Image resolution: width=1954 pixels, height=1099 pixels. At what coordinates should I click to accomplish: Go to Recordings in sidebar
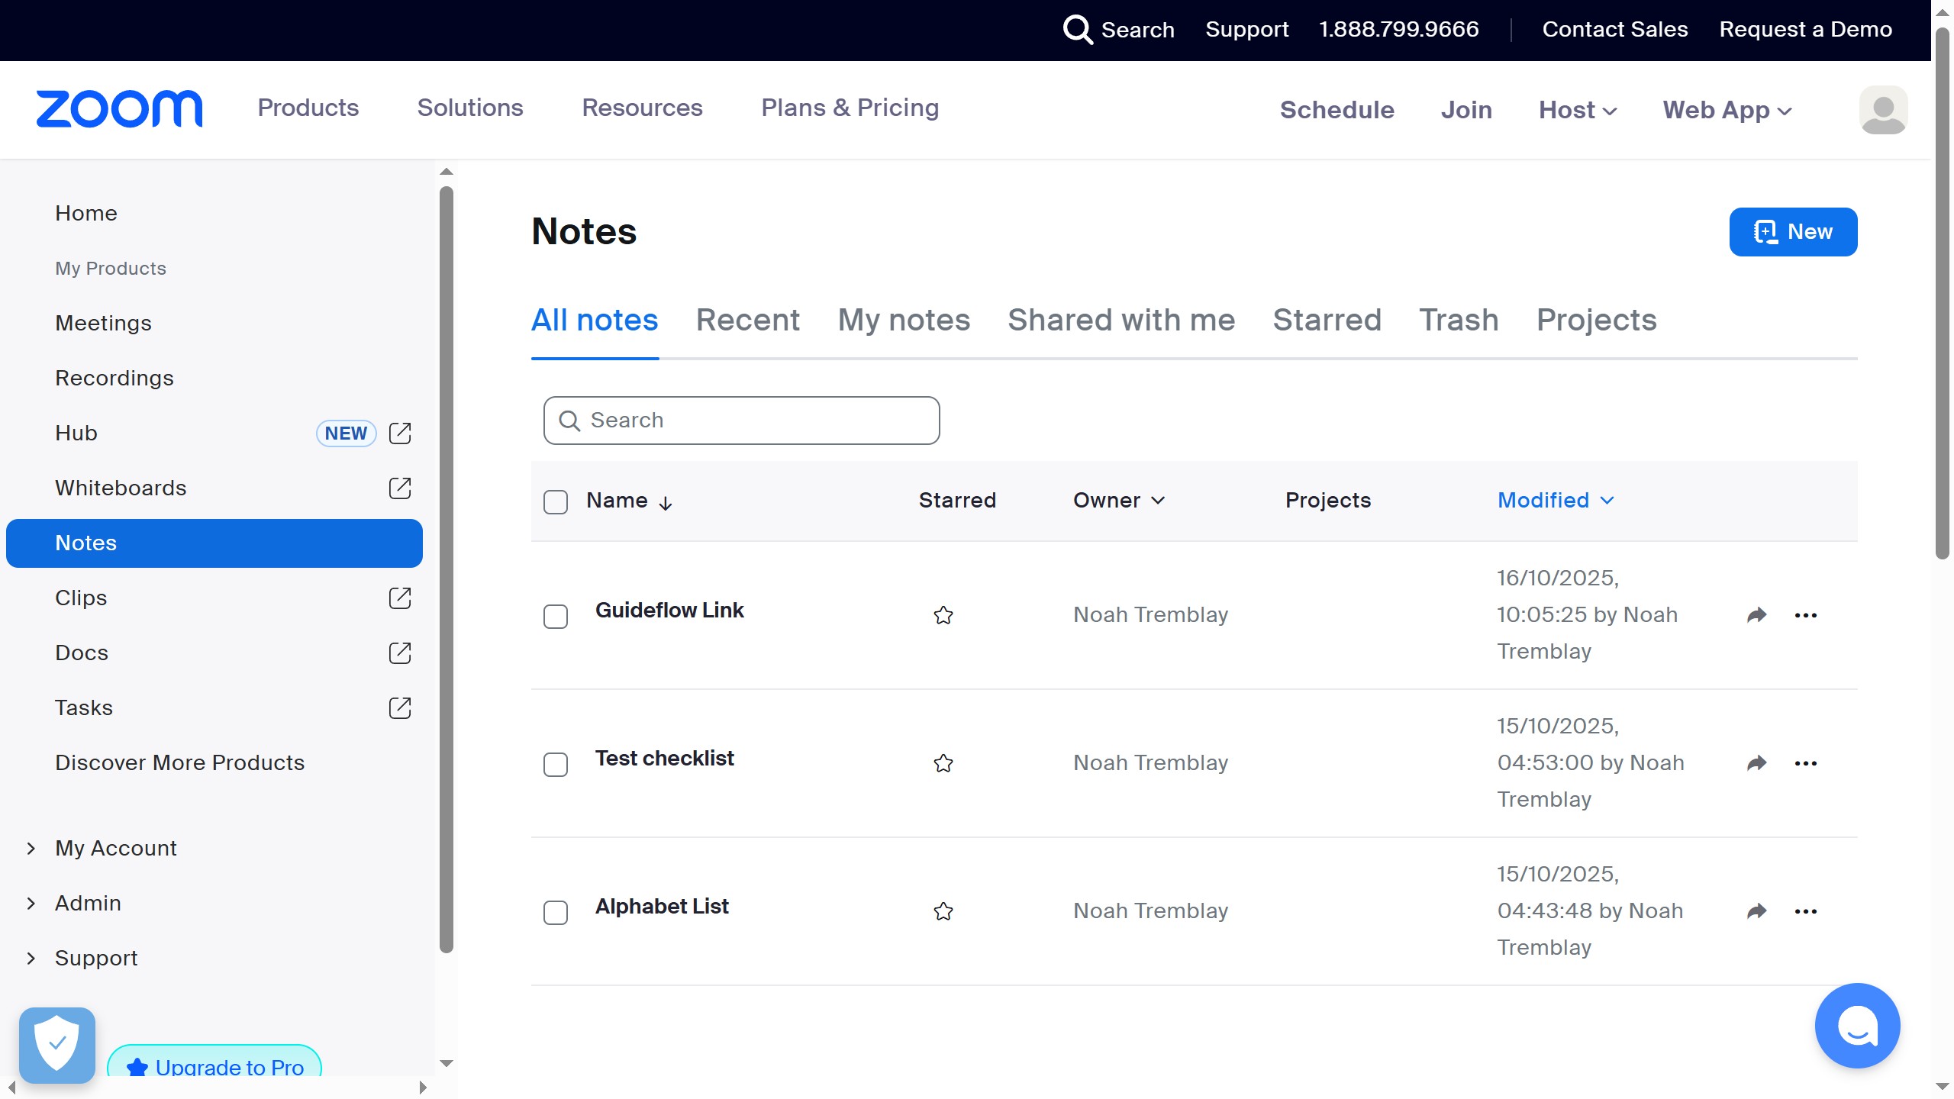(114, 379)
